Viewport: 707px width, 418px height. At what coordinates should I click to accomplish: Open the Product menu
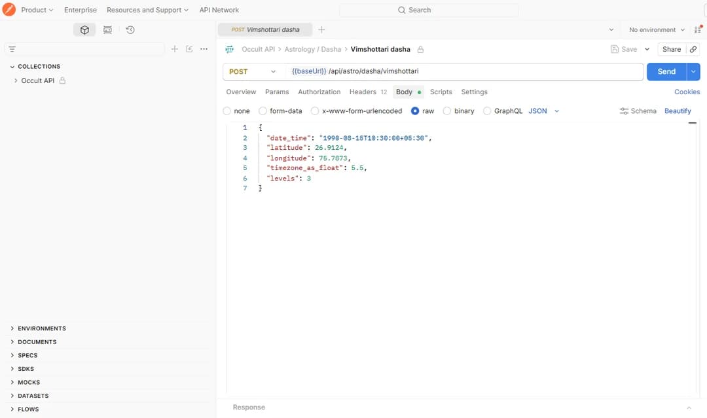(37, 10)
